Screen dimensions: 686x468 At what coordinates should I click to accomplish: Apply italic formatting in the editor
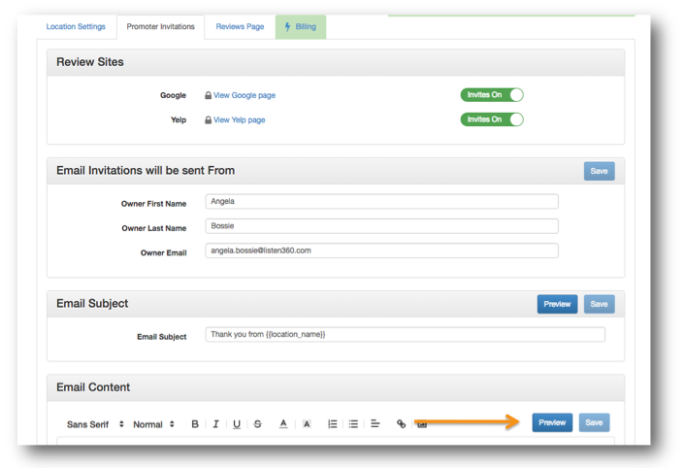point(215,423)
